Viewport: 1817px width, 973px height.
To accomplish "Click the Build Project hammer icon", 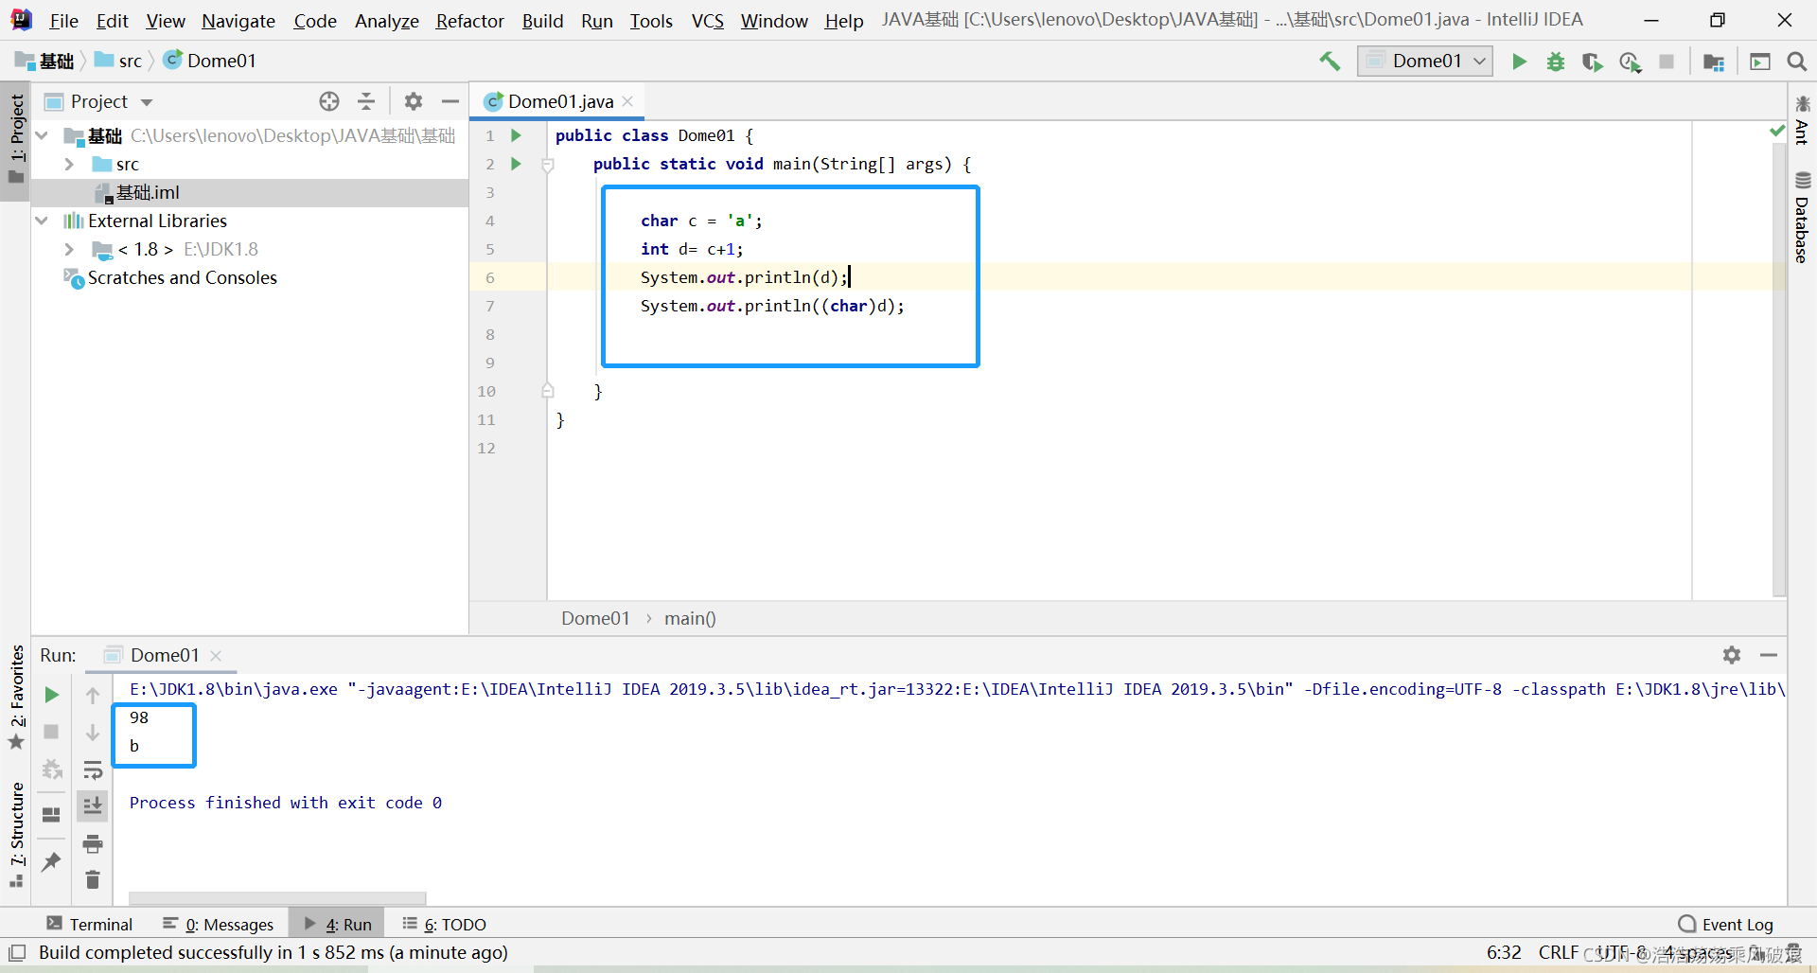I will (x=1330, y=62).
